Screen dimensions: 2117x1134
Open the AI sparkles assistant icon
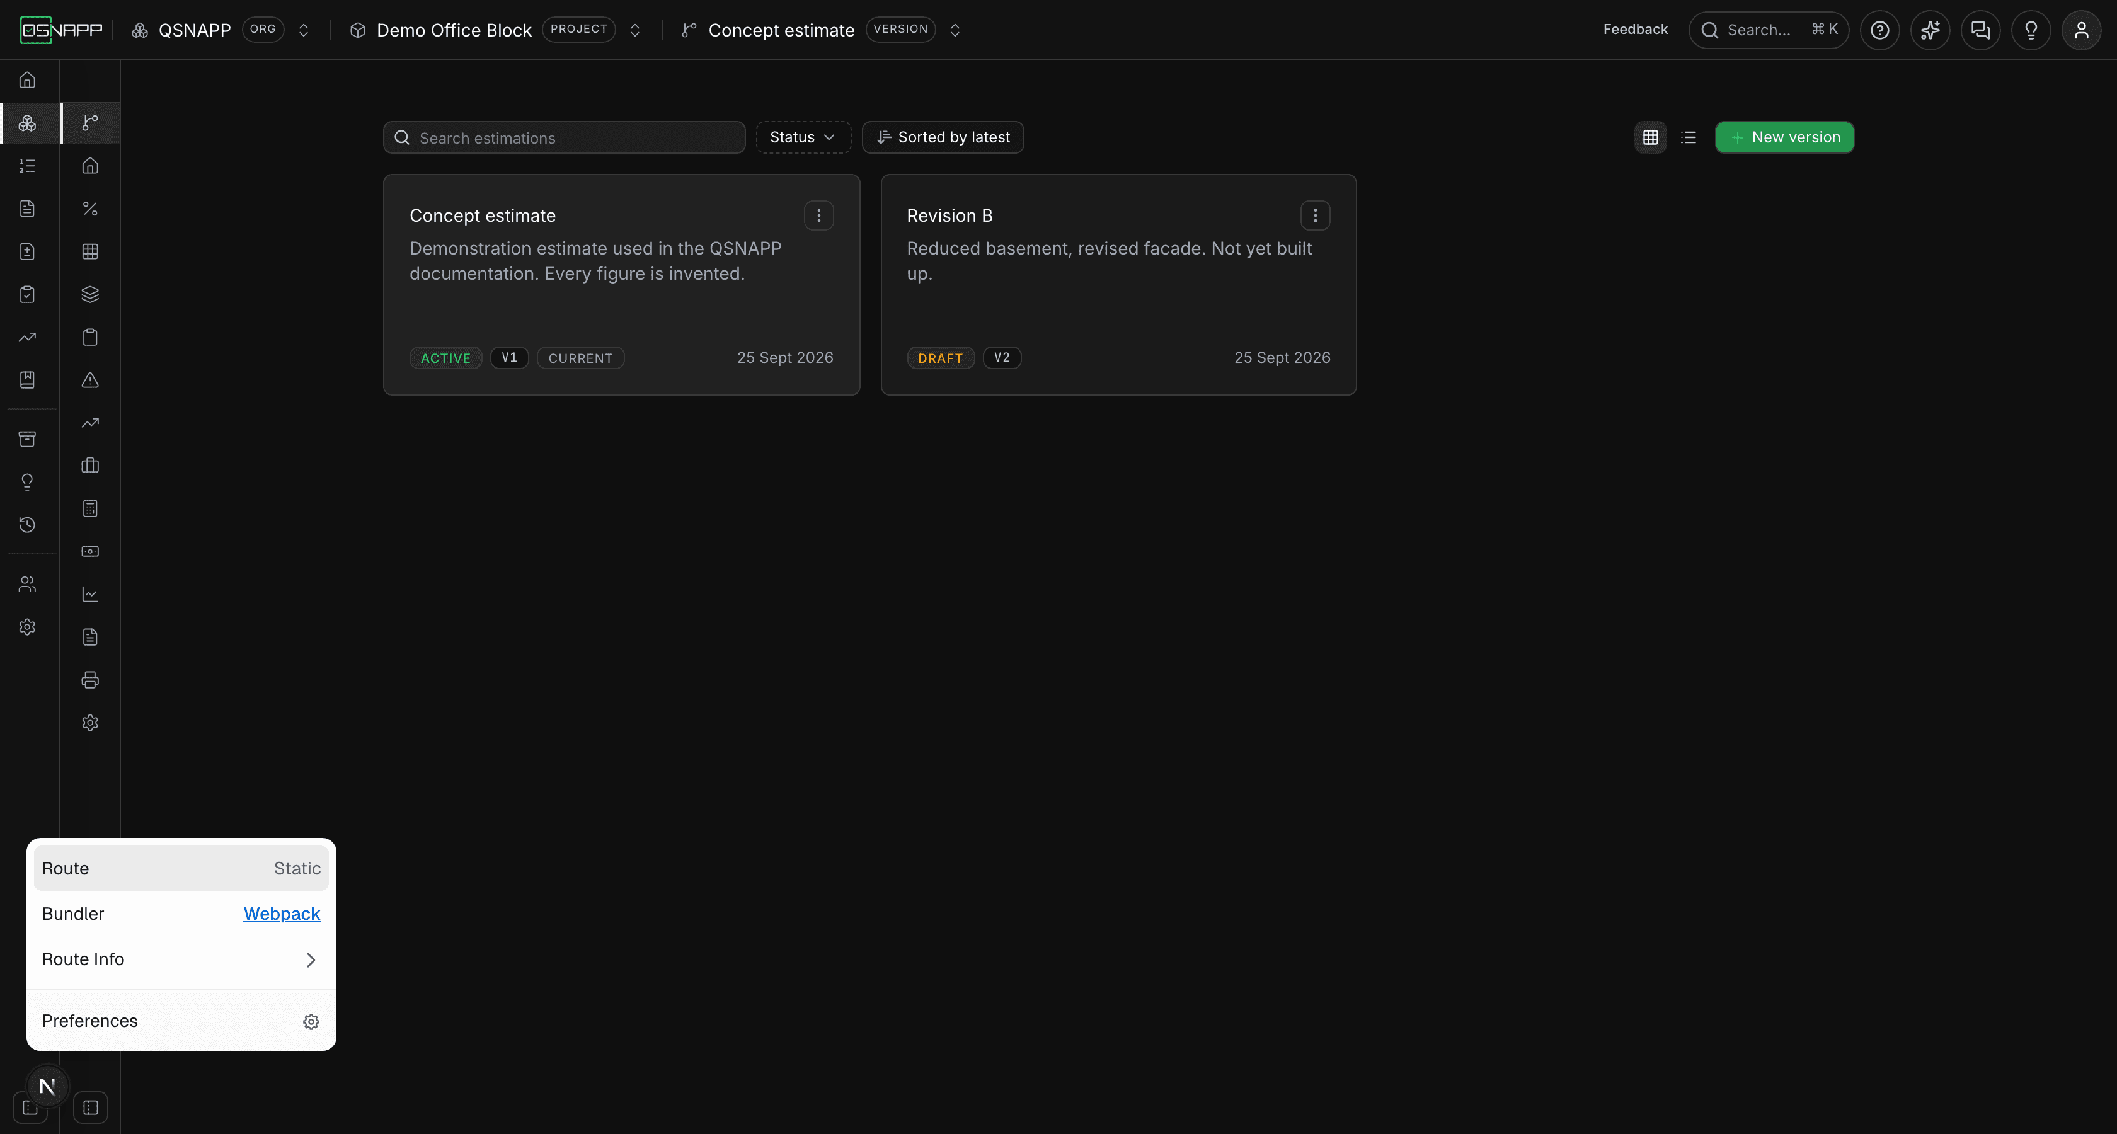tap(1931, 30)
